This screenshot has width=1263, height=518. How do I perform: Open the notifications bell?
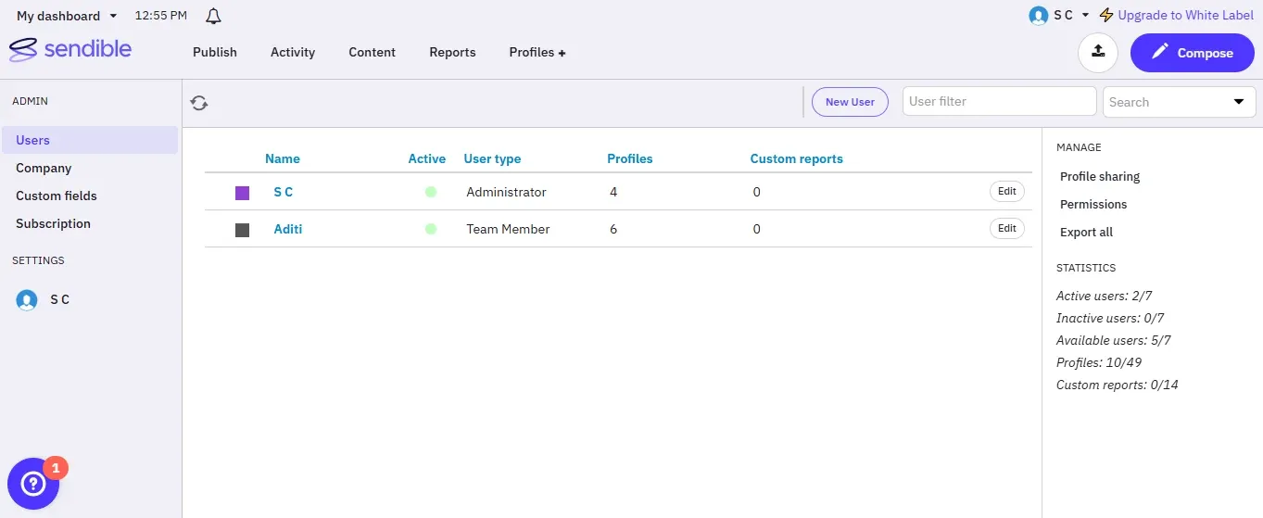tap(214, 16)
